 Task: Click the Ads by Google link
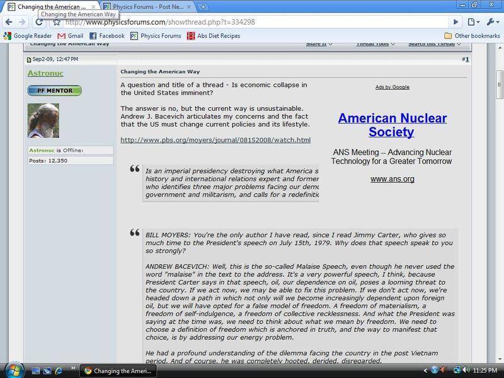[392, 87]
